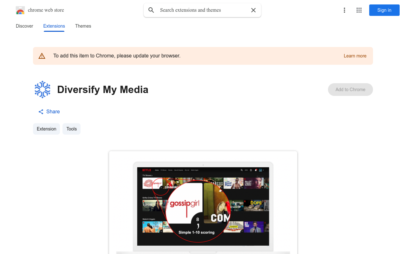Click the Chrome Web Store logo
Screen dimensions: 406x254
click(x=20, y=10)
